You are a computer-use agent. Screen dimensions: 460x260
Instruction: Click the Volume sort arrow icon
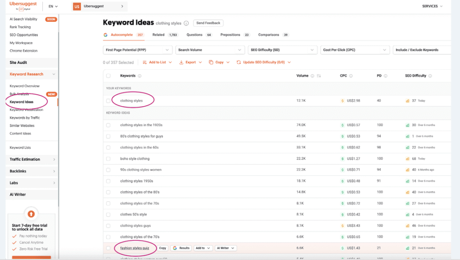(319, 76)
